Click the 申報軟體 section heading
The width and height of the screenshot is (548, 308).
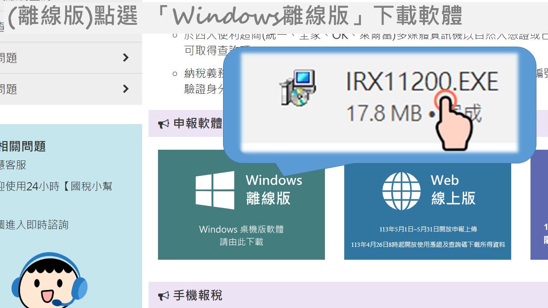(198, 124)
